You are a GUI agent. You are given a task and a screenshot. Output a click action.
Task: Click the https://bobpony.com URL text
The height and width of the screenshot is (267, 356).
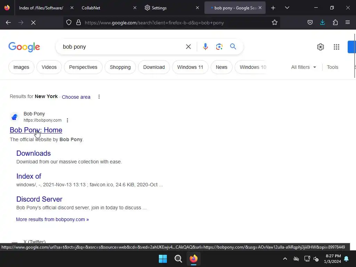[x=42, y=120]
